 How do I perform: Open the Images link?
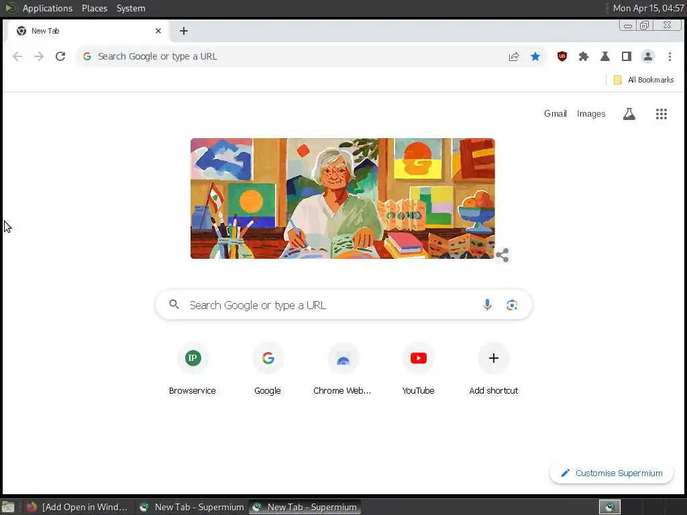[x=591, y=114]
